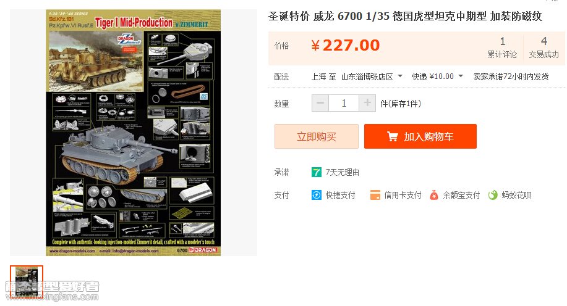This screenshot has width=567, height=306.
Task: Click the orange credit card payment icon
Action: point(375,195)
